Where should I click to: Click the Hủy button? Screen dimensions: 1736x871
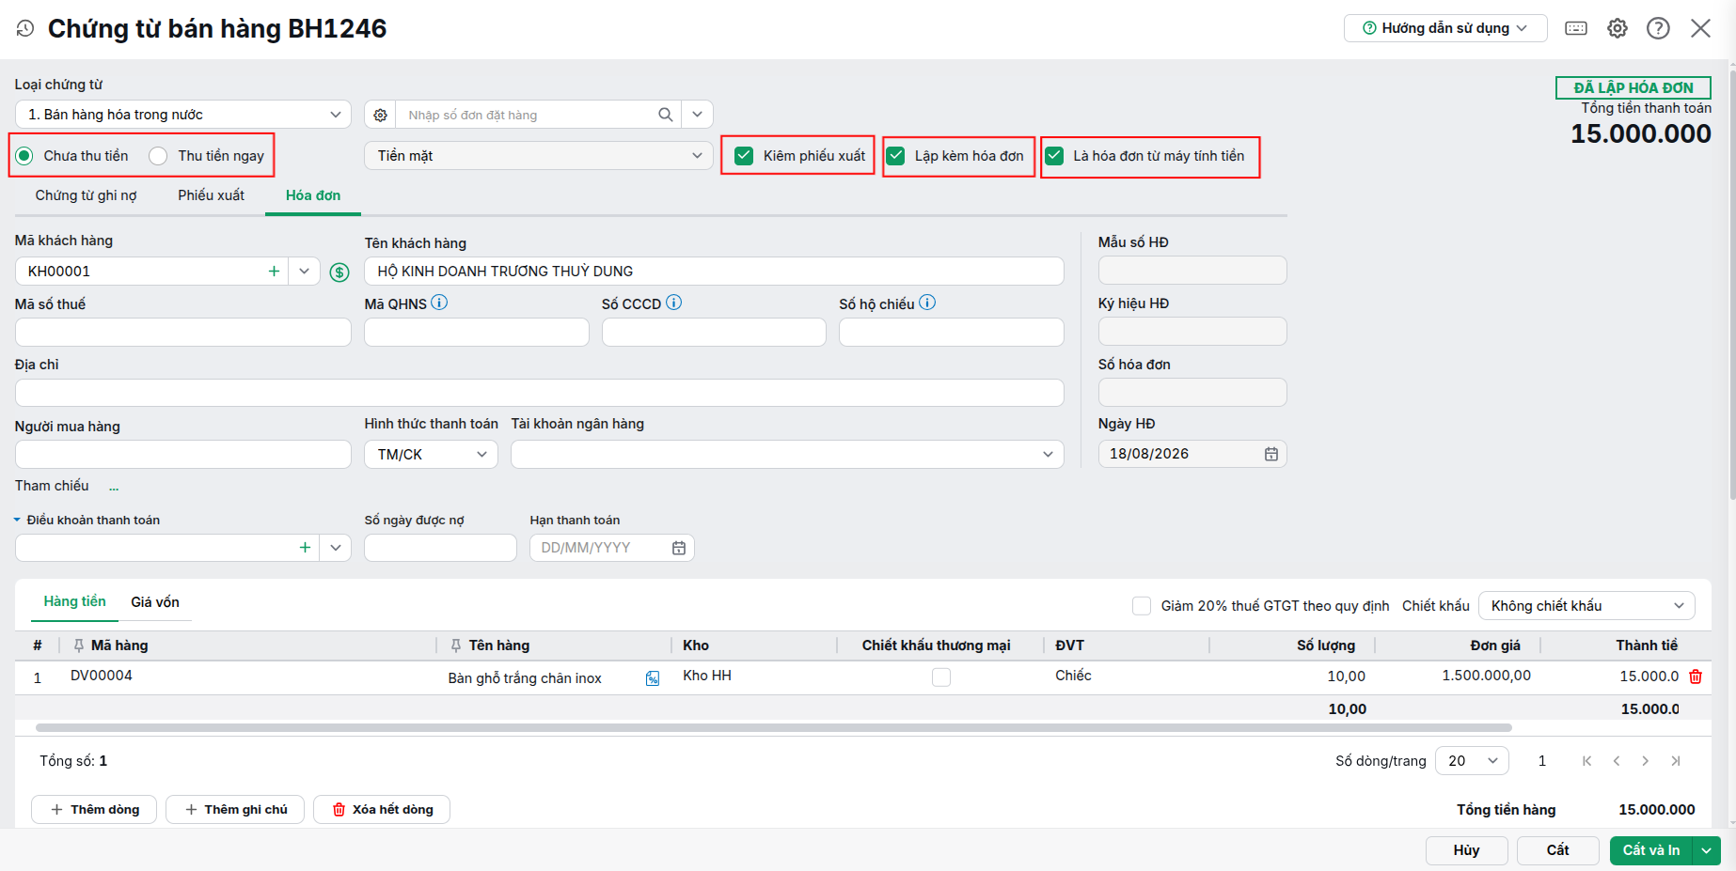click(1466, 850)
